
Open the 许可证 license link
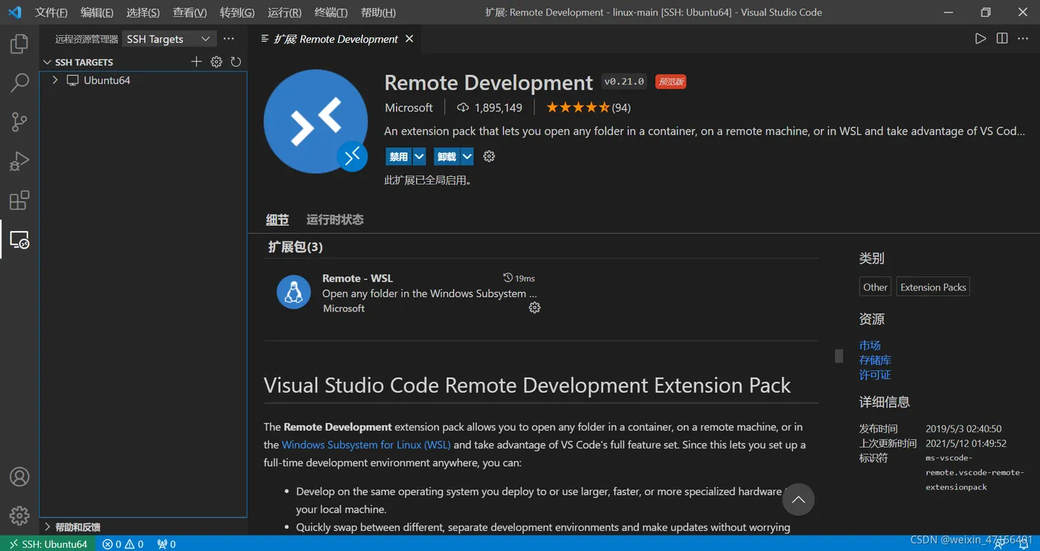[875, 375]
